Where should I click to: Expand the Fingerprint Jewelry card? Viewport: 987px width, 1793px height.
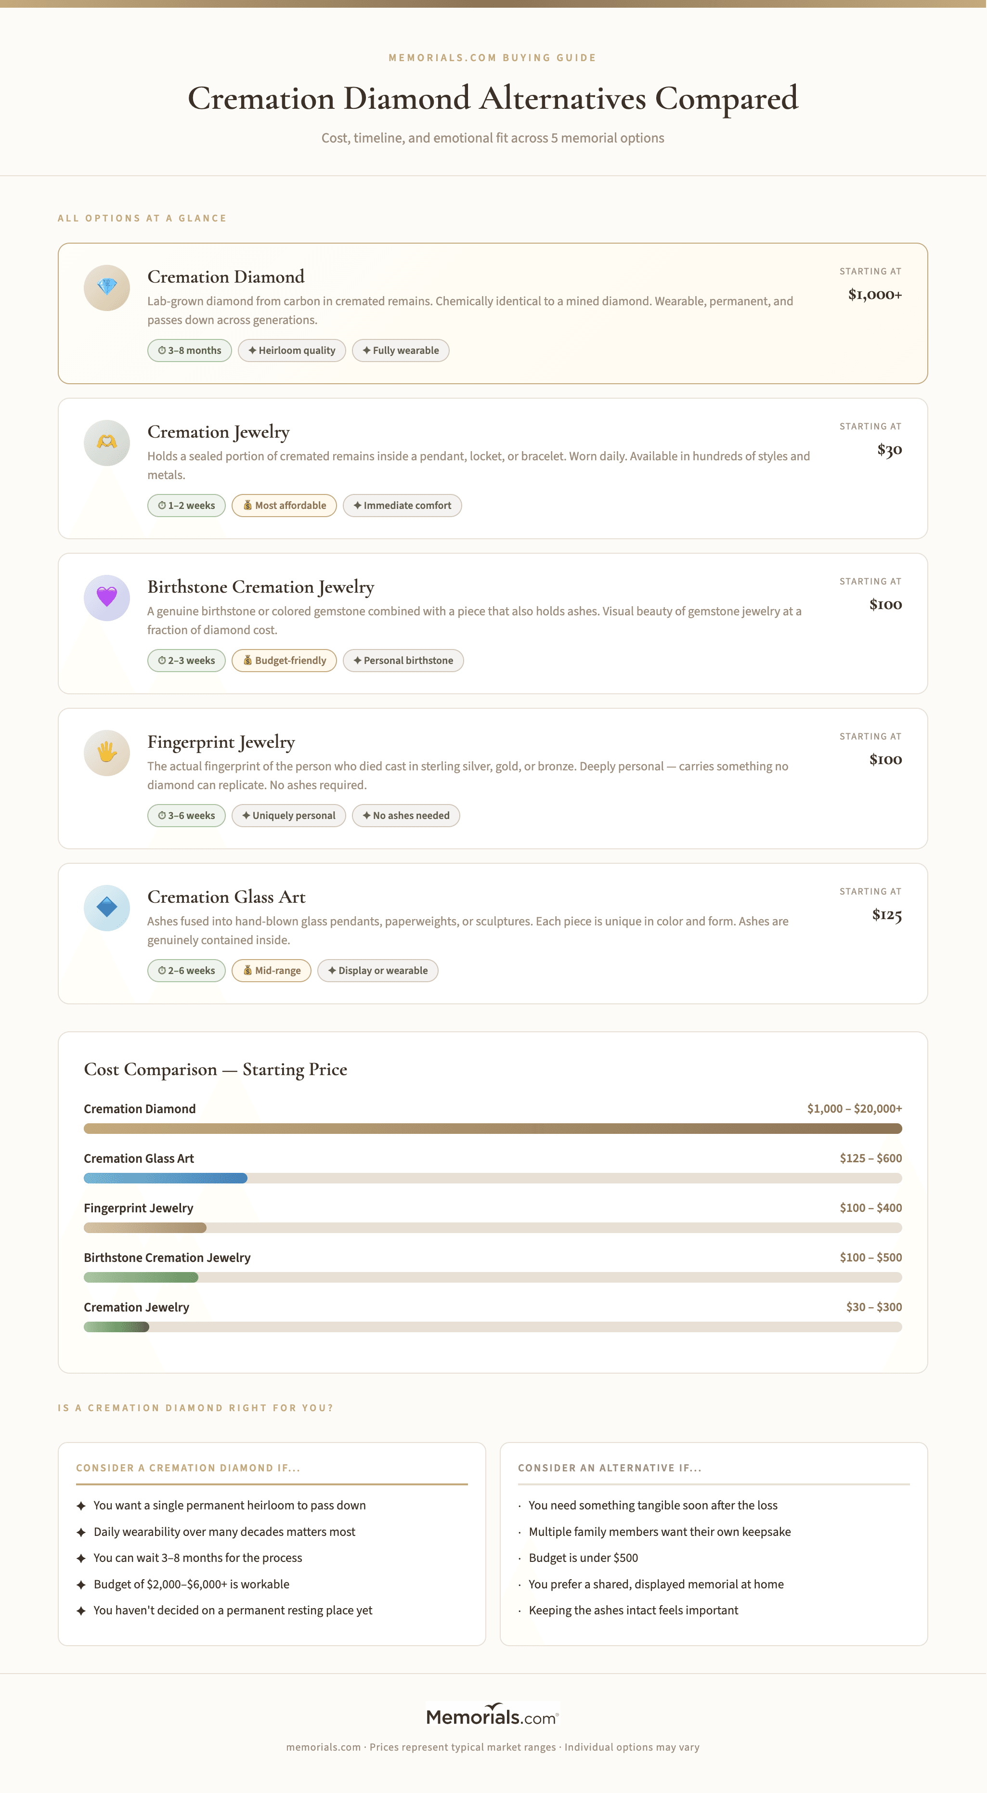click(493, 779)
